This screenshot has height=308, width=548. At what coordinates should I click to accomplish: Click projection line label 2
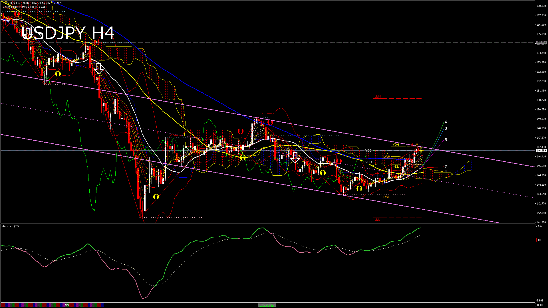(446, 167)
